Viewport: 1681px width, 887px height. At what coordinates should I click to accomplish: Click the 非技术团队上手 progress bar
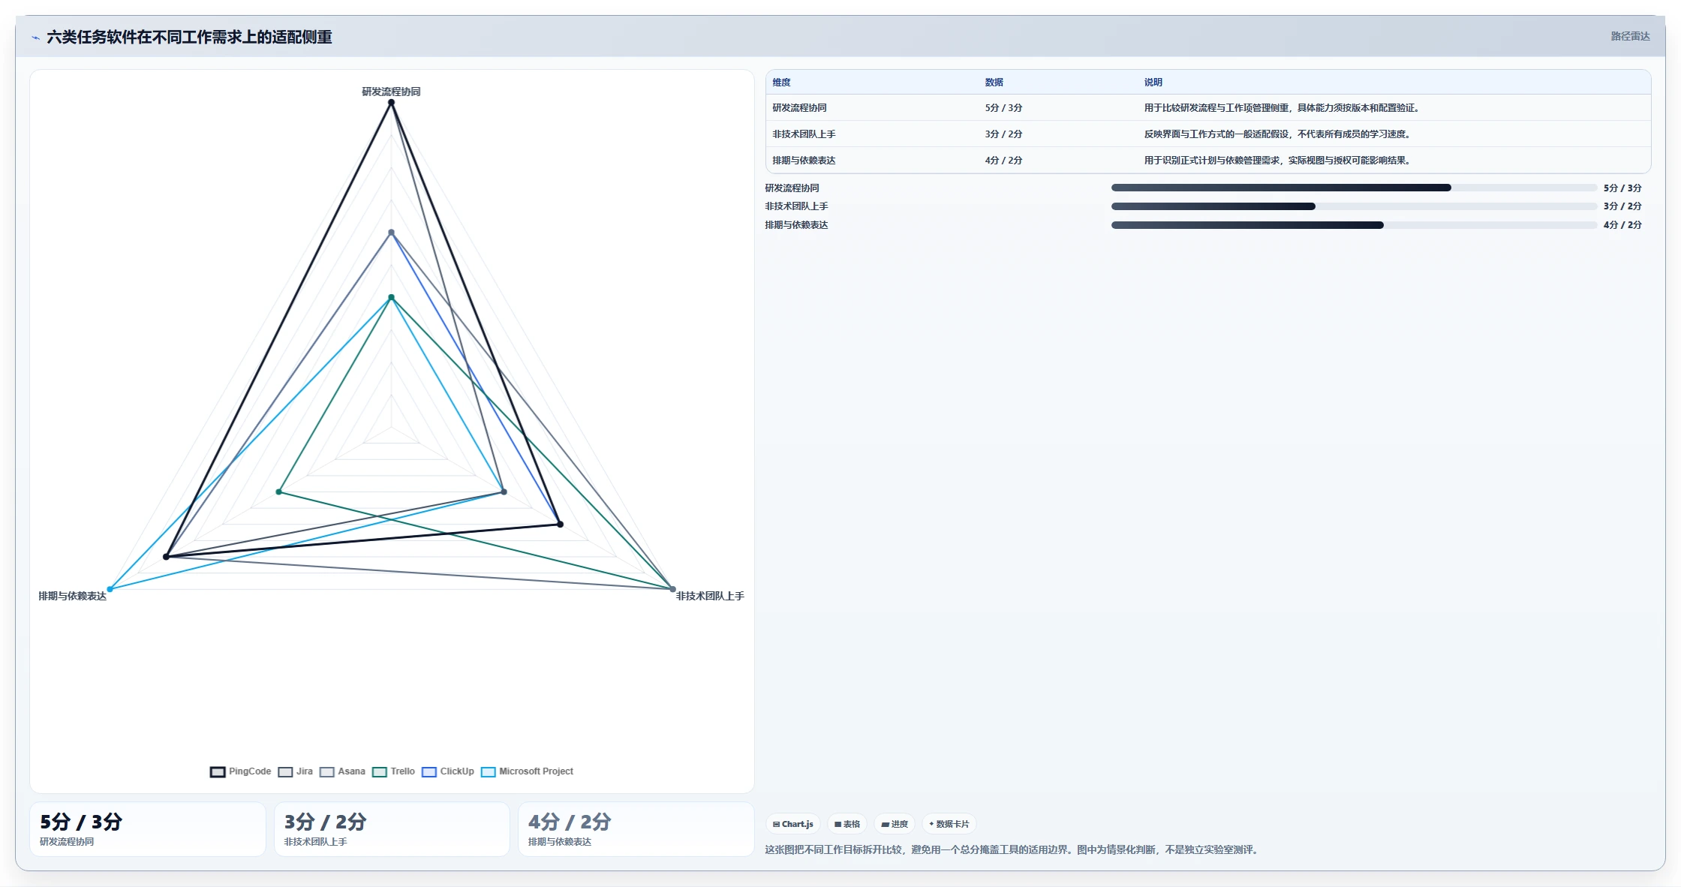pos(1354,206)
